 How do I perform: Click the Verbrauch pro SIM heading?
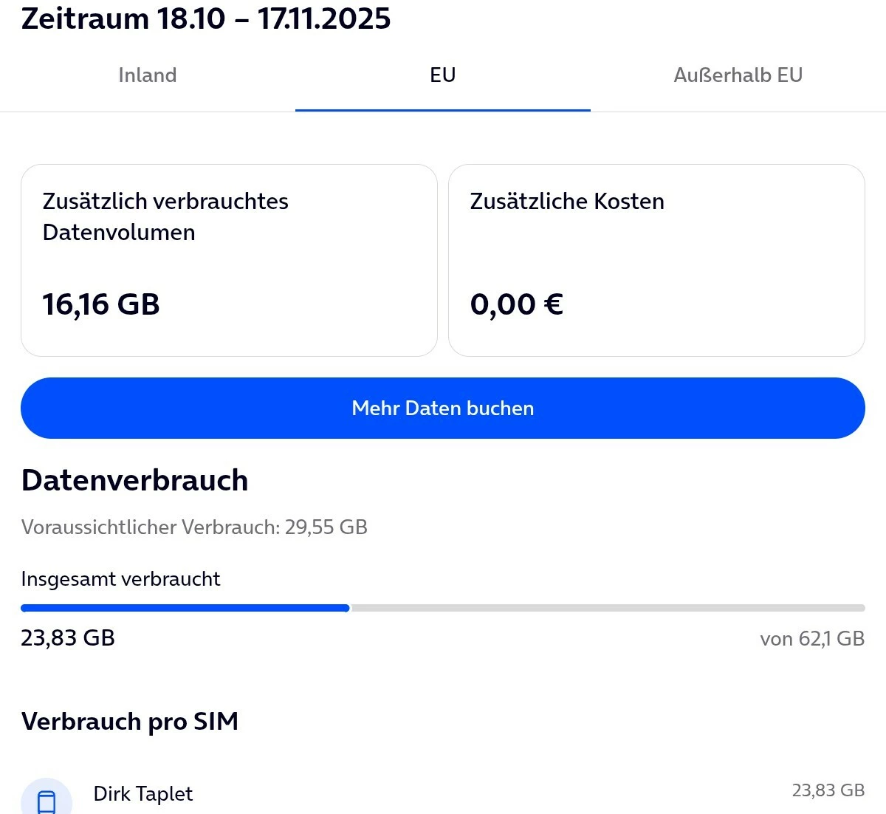(130, 722)
